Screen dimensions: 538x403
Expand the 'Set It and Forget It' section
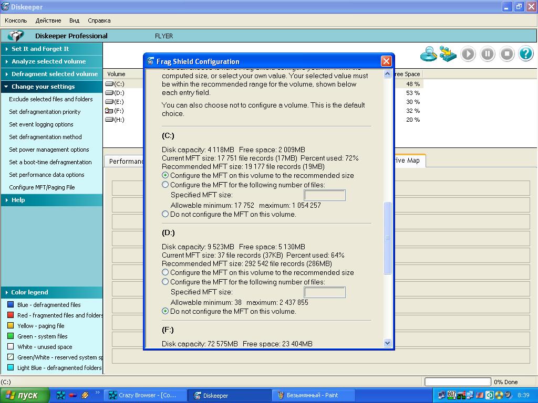pos(51,49)
